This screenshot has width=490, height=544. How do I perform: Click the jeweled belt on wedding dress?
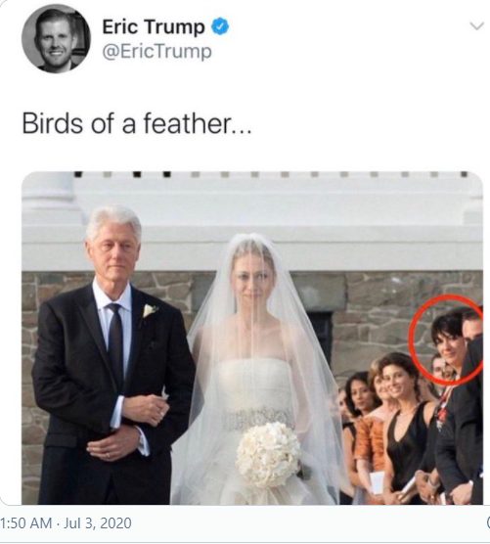coord(257,419)
